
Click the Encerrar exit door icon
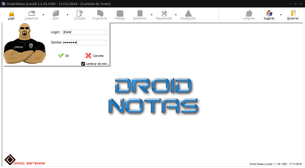tap(293, 13)
